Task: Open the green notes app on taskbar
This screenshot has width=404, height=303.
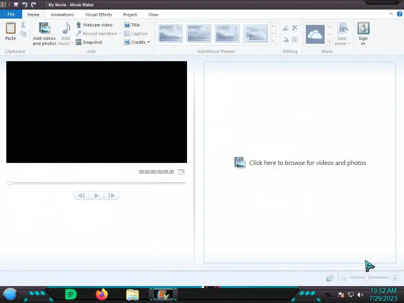Action: [71, 294]
